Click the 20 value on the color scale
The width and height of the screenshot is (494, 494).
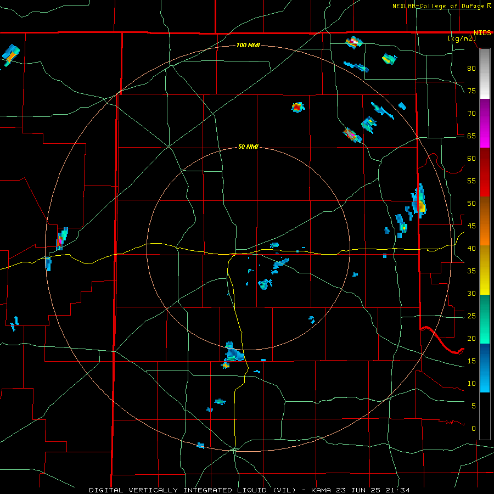pos(471,338)
